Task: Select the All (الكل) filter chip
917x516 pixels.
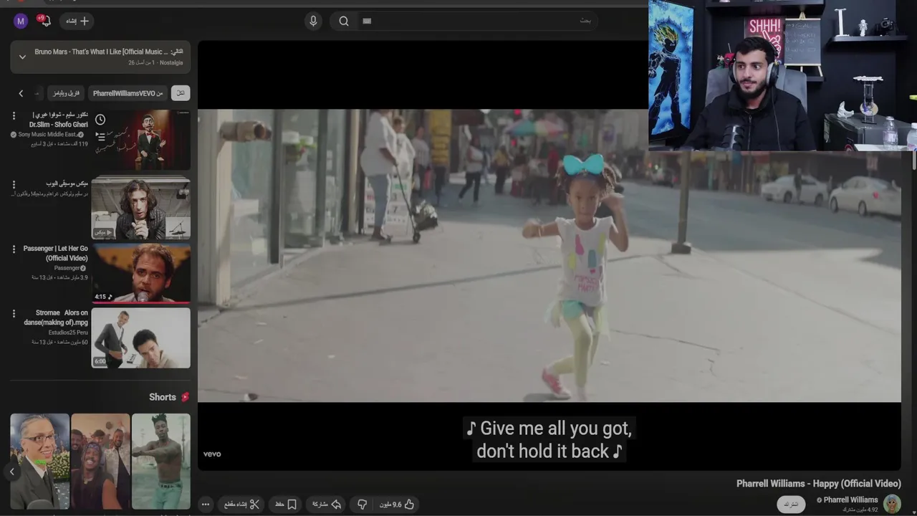Action: (181, 93)
